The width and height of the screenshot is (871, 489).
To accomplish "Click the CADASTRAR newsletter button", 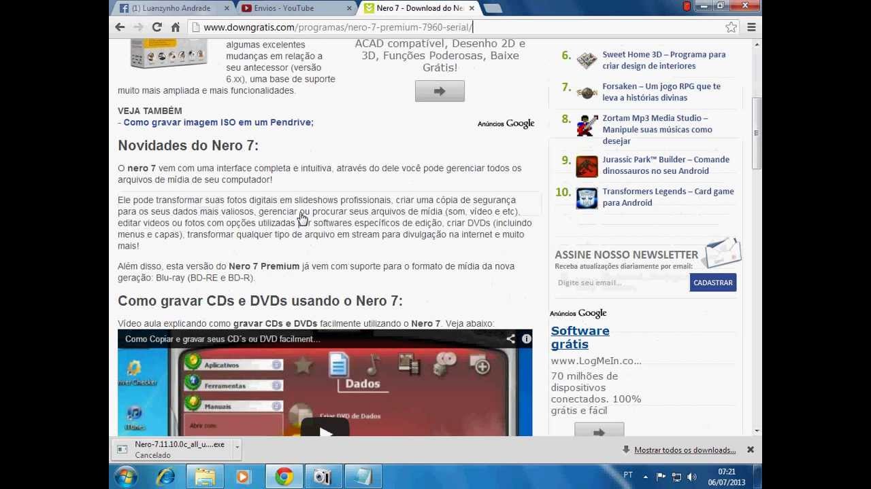I will pos(713,283).
